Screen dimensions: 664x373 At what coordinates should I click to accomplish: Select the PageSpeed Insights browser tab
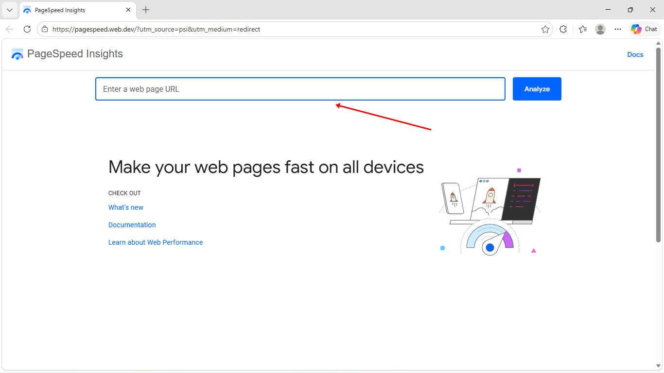(77, 10)
